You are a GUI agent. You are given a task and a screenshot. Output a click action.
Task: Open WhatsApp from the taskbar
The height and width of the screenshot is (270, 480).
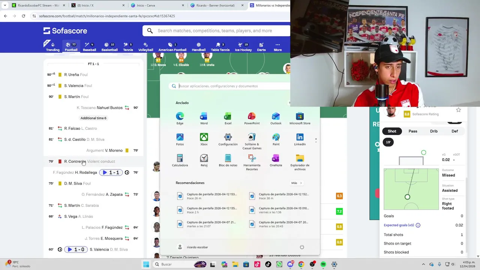coord(279,264)
